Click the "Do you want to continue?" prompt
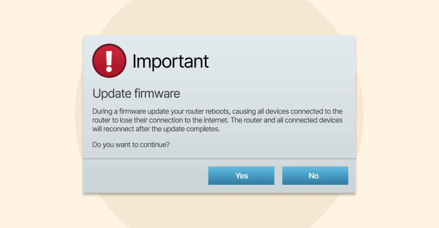 click(x=131, y=144)
